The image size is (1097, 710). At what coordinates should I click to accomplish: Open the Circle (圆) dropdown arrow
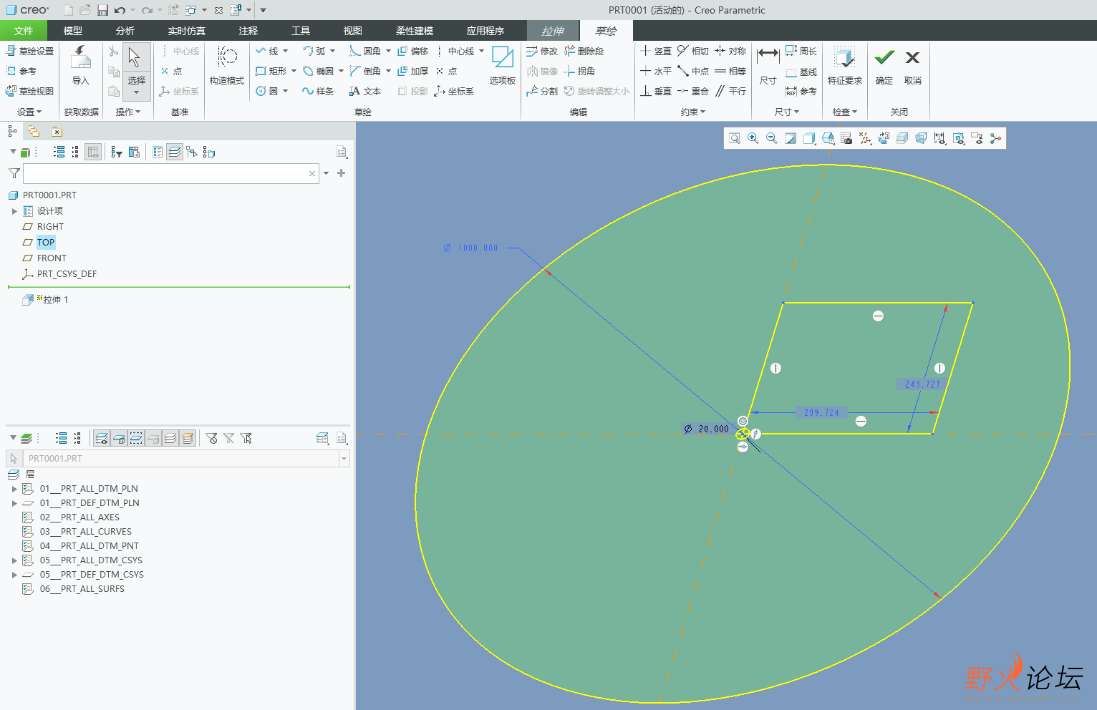pos(285,91)
